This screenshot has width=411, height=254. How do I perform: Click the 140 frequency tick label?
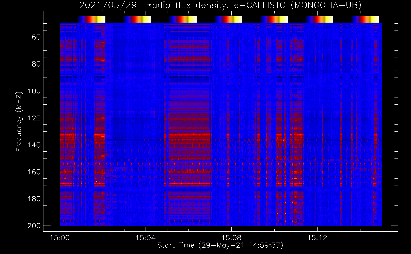(x=34, y=145)
